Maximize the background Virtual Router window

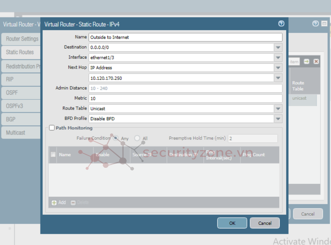[x=324, y=24]
